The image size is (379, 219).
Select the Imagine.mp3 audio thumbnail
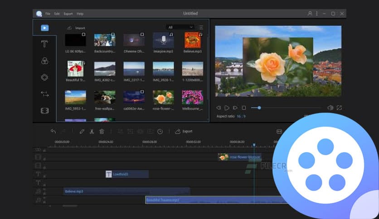(x=163, y=40)
